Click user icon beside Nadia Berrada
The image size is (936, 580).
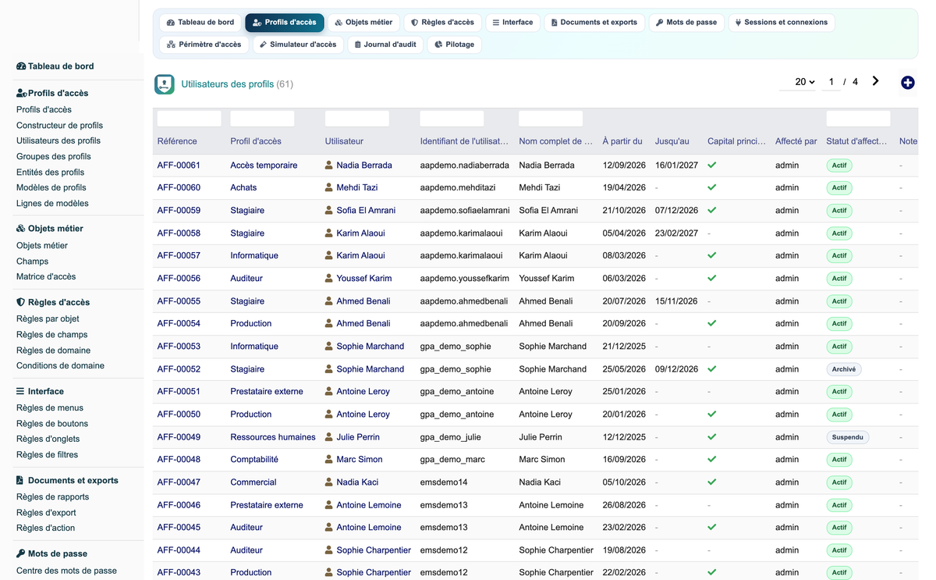pyautogui.click(x=329, y=165)
